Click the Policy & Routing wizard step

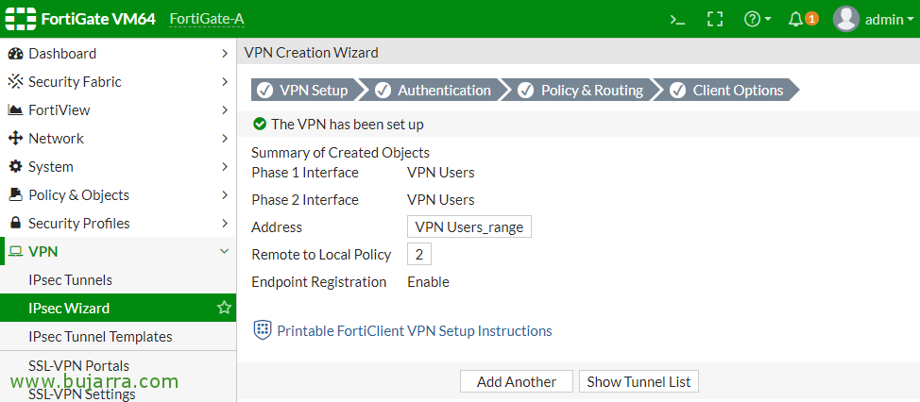point(582,91)
